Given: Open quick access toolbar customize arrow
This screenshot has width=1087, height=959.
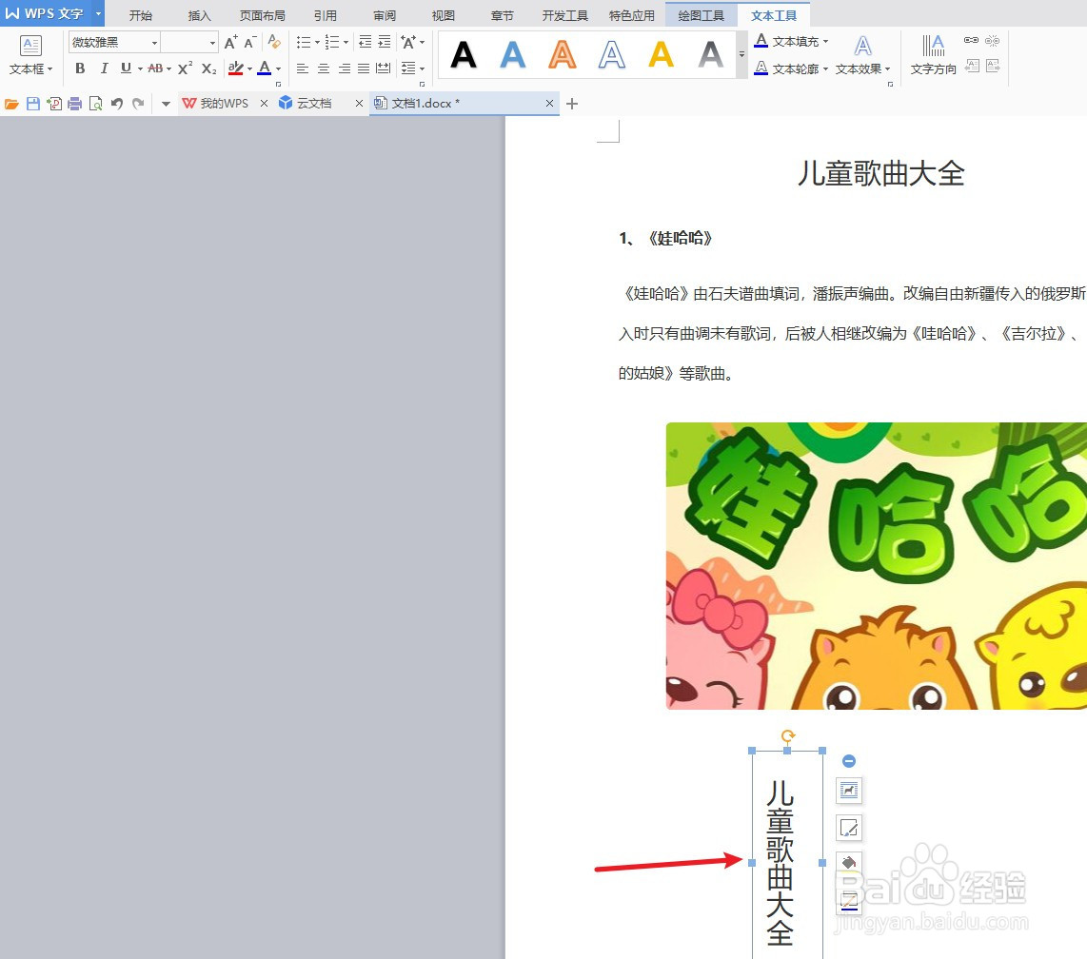Looking at the screenshot, I should coord(166,104).
